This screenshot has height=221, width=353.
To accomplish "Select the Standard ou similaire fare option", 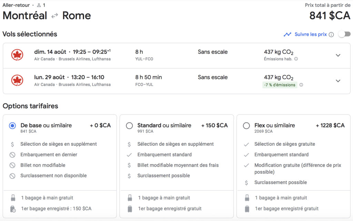I will point(130,126).
